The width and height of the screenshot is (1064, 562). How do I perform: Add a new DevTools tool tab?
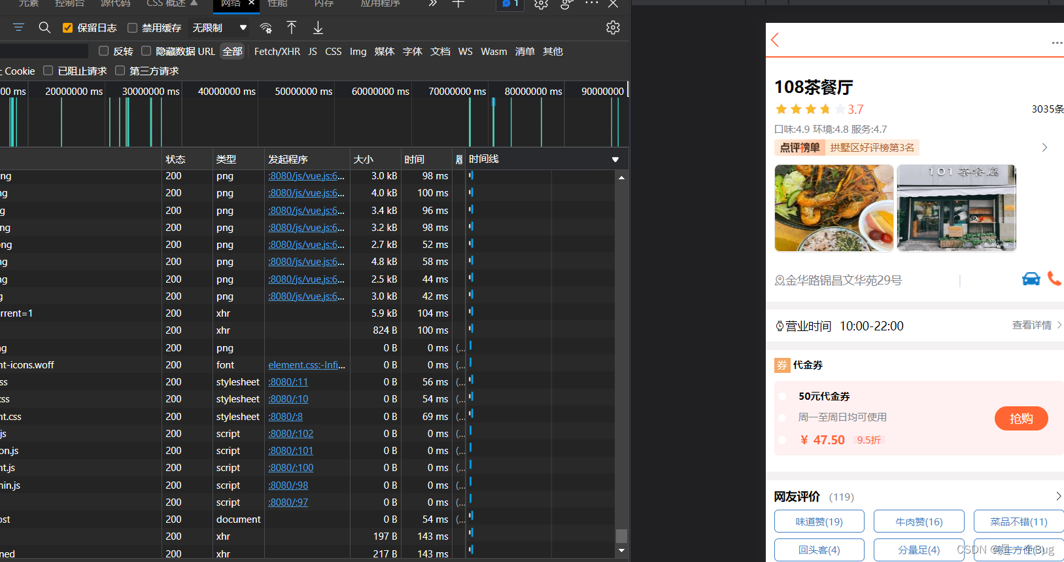458,3
